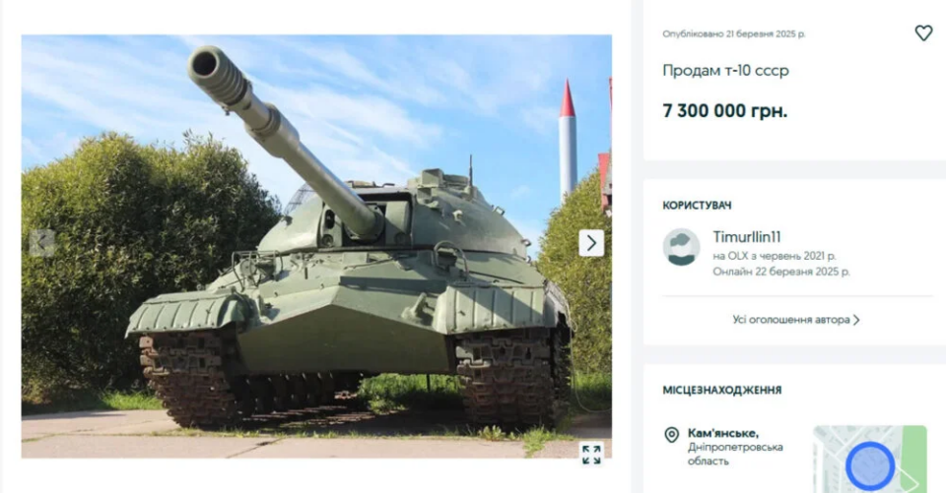The image size is (946, 493).
Task: Click the listing title Продам т-10 ссср
Action: pos(725,71)
